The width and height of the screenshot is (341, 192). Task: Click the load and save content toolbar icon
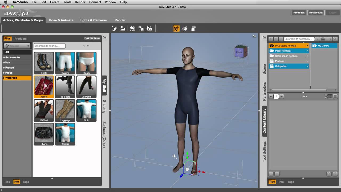coord(141,28)
